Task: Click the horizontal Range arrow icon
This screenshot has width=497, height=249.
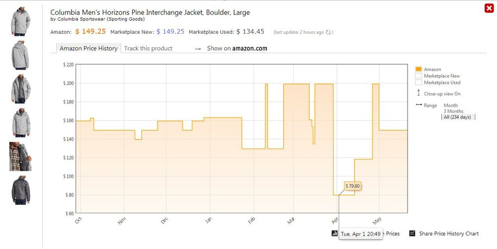Action: (418, 105)
